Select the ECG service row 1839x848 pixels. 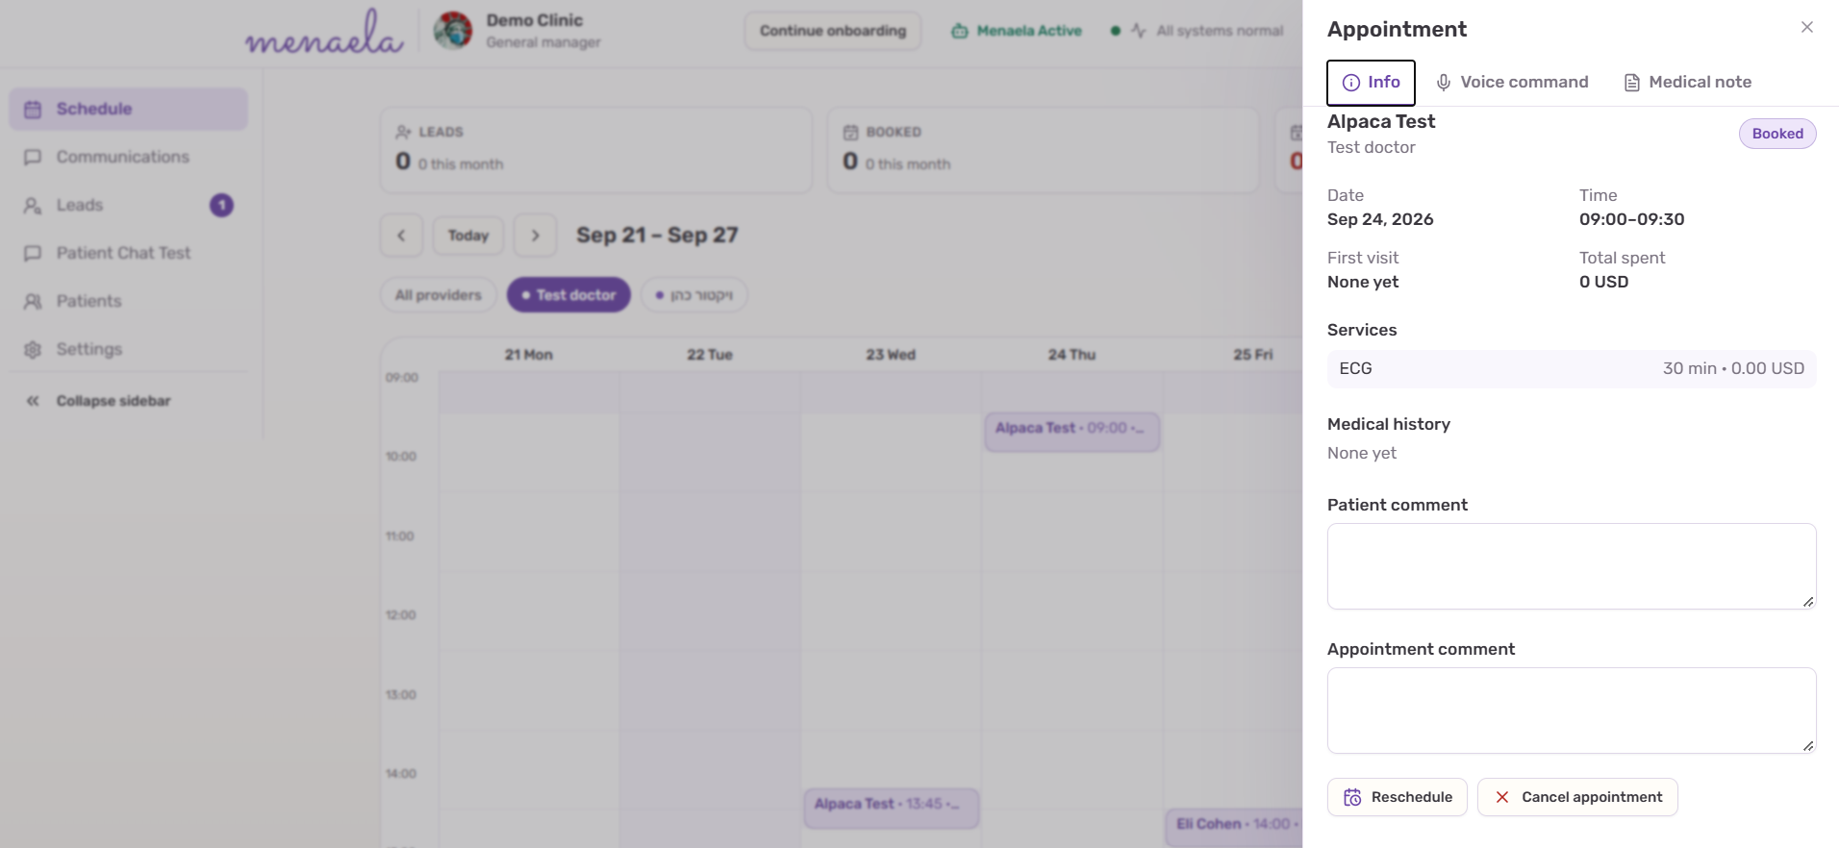(x=1572, y=369)
